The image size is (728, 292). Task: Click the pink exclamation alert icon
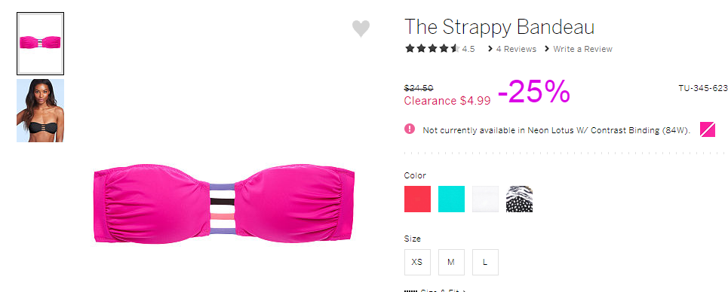pyautogui.click(x=410, y=129)
